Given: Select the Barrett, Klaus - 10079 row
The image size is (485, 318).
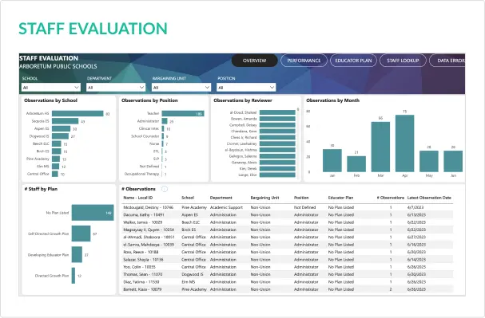Looking at the screenshot, I should click(288, 289).
